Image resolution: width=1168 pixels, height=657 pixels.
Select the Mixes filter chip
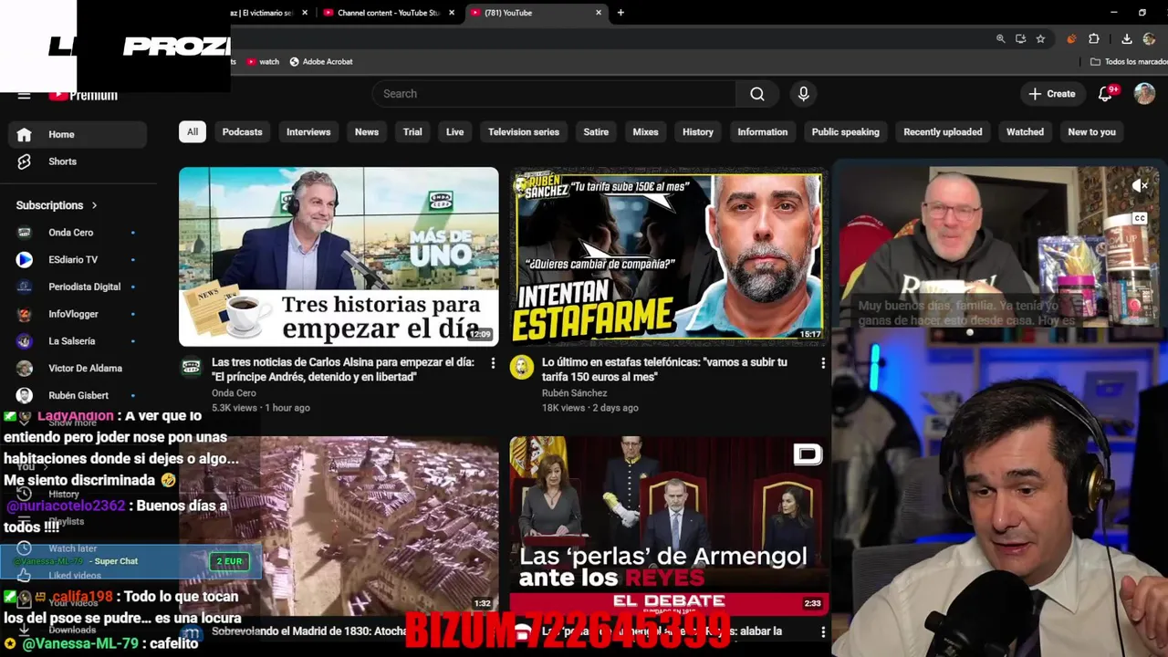[x=645, y=132]
